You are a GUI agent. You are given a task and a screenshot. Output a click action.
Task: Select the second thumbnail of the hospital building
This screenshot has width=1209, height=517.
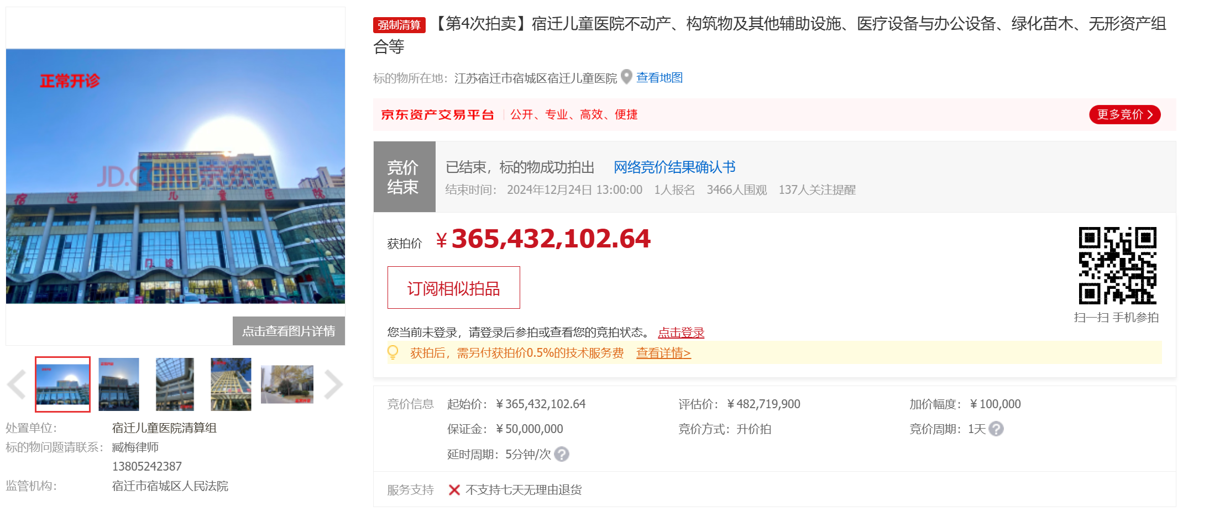[119, 384]
